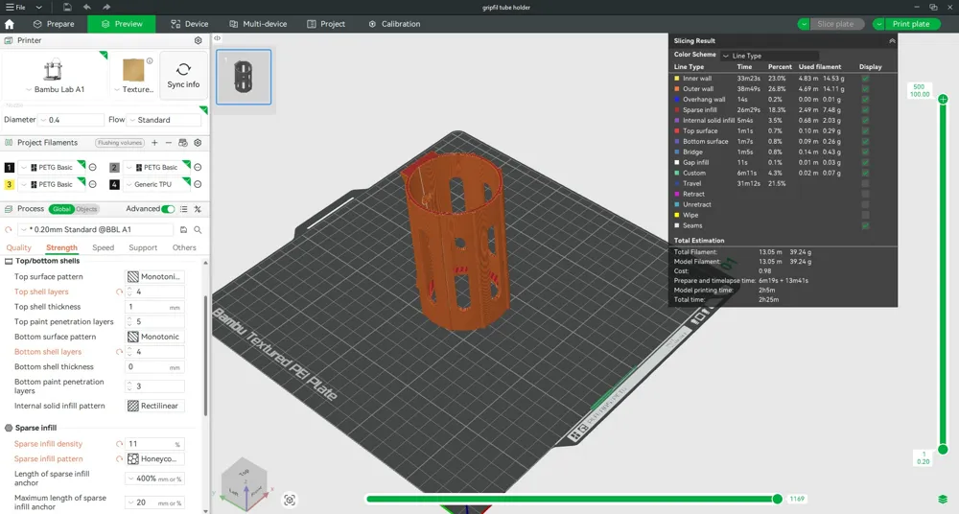
Task: Switch process scope to Objects
Action: pyautogui.click(x=86, y=209)
